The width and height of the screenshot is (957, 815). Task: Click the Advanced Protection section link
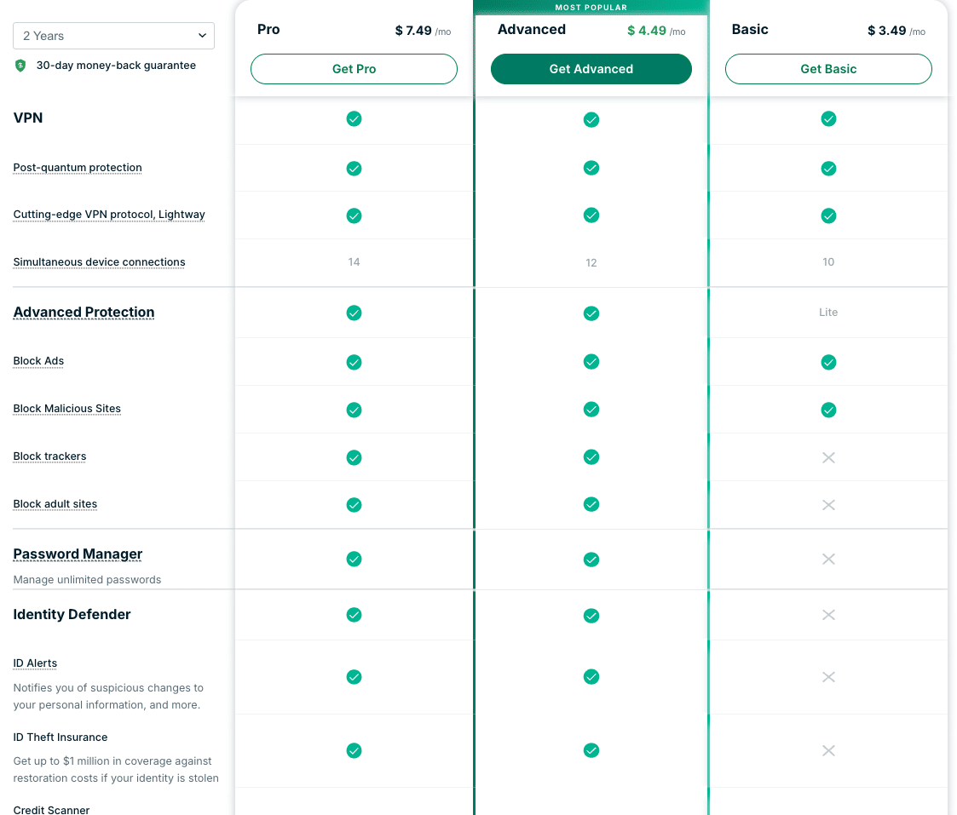pos(84,312)
